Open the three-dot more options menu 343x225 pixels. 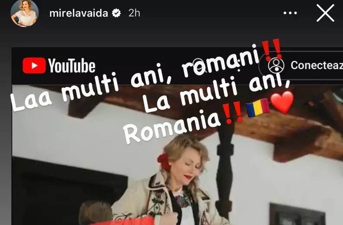point(290,13)
